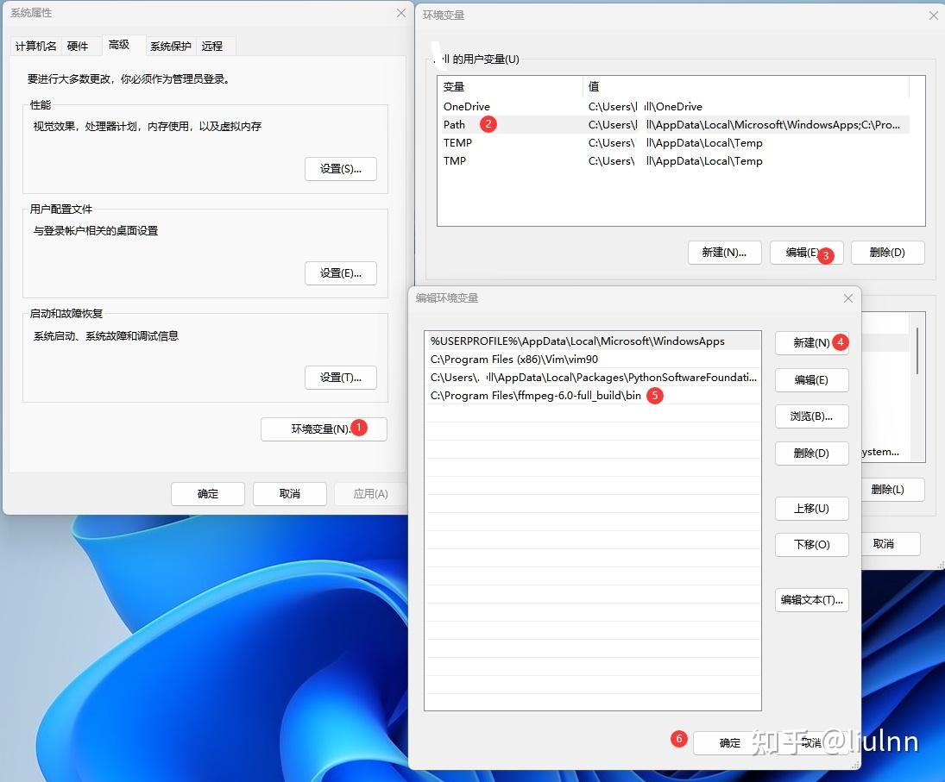Move selected path down with 下移(O)
945x782 pixels.
point(811,545)
